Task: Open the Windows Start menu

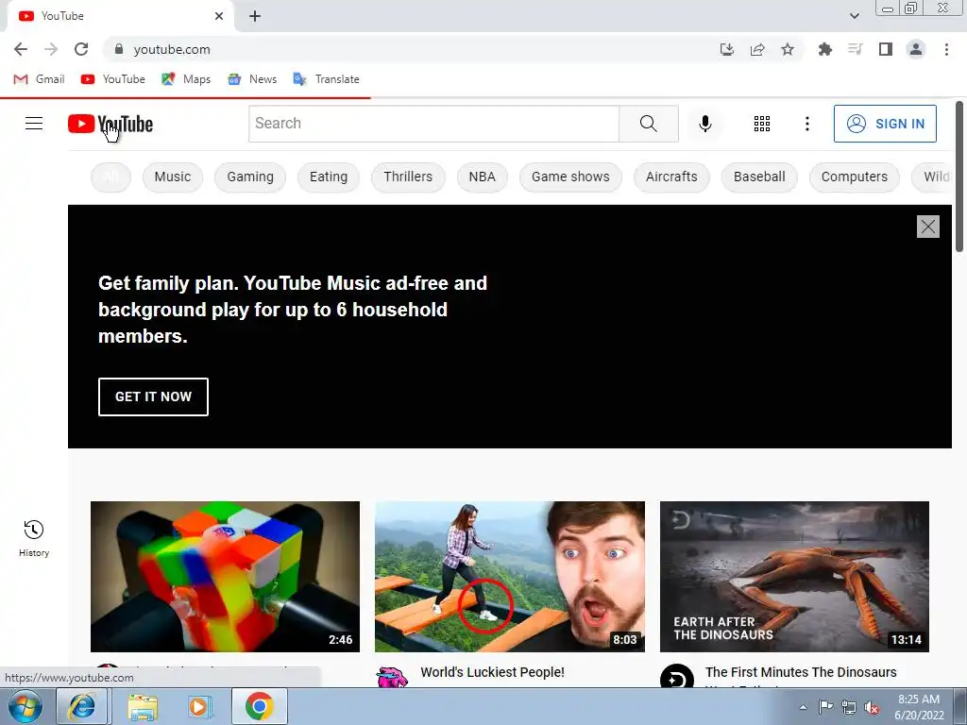Action: [25, 706]
